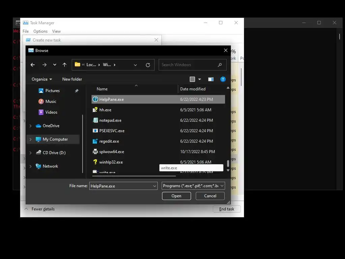Select OneDrive in sidebar

click(x=51, y=126)
